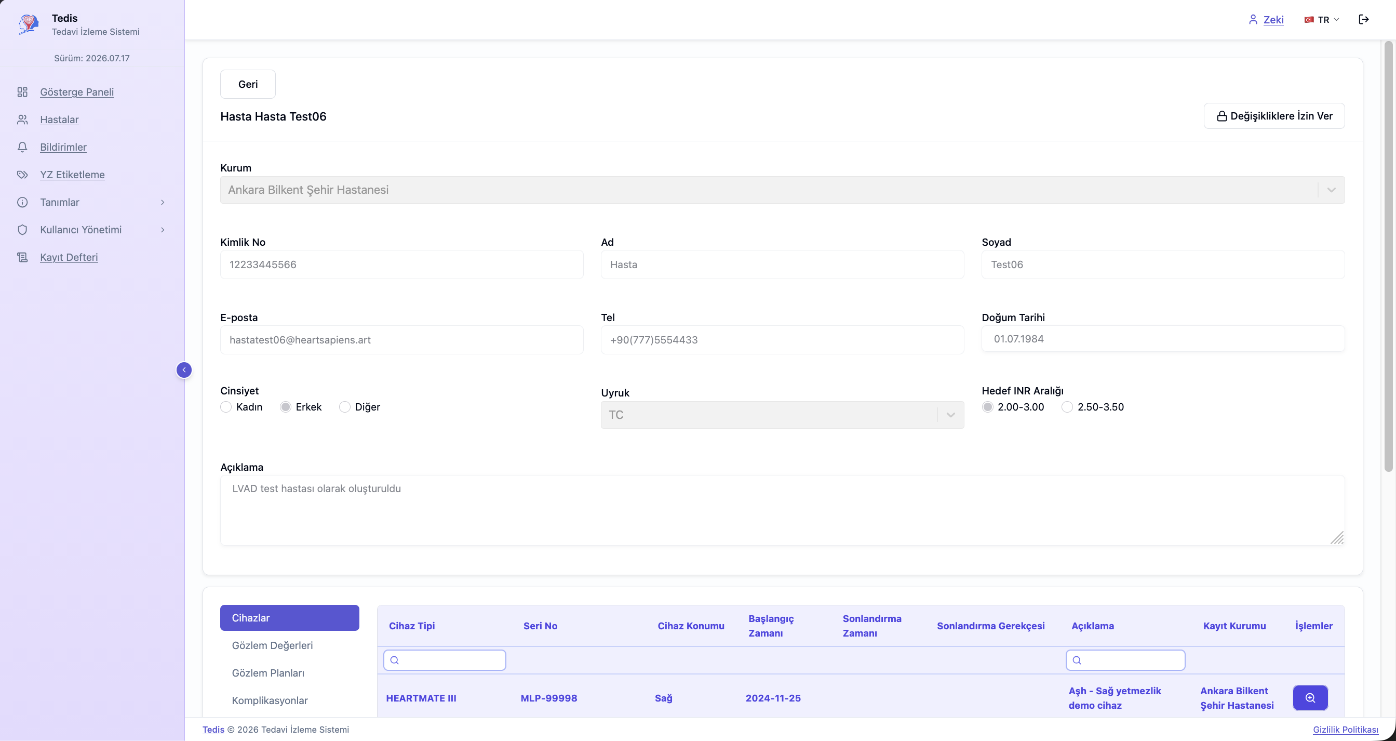Open Hastalar menu link
This screenshot has width=1396, height=741.
point(59,120)
